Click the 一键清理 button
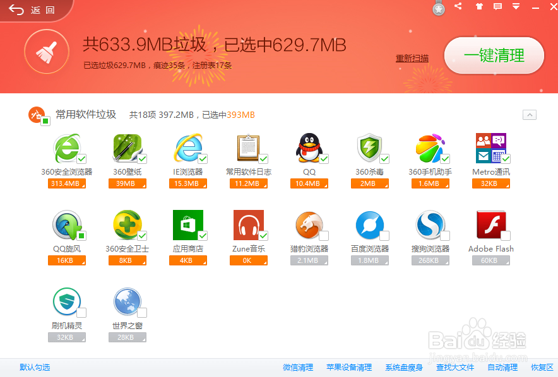The image size is (558, 377). (494, 55)
